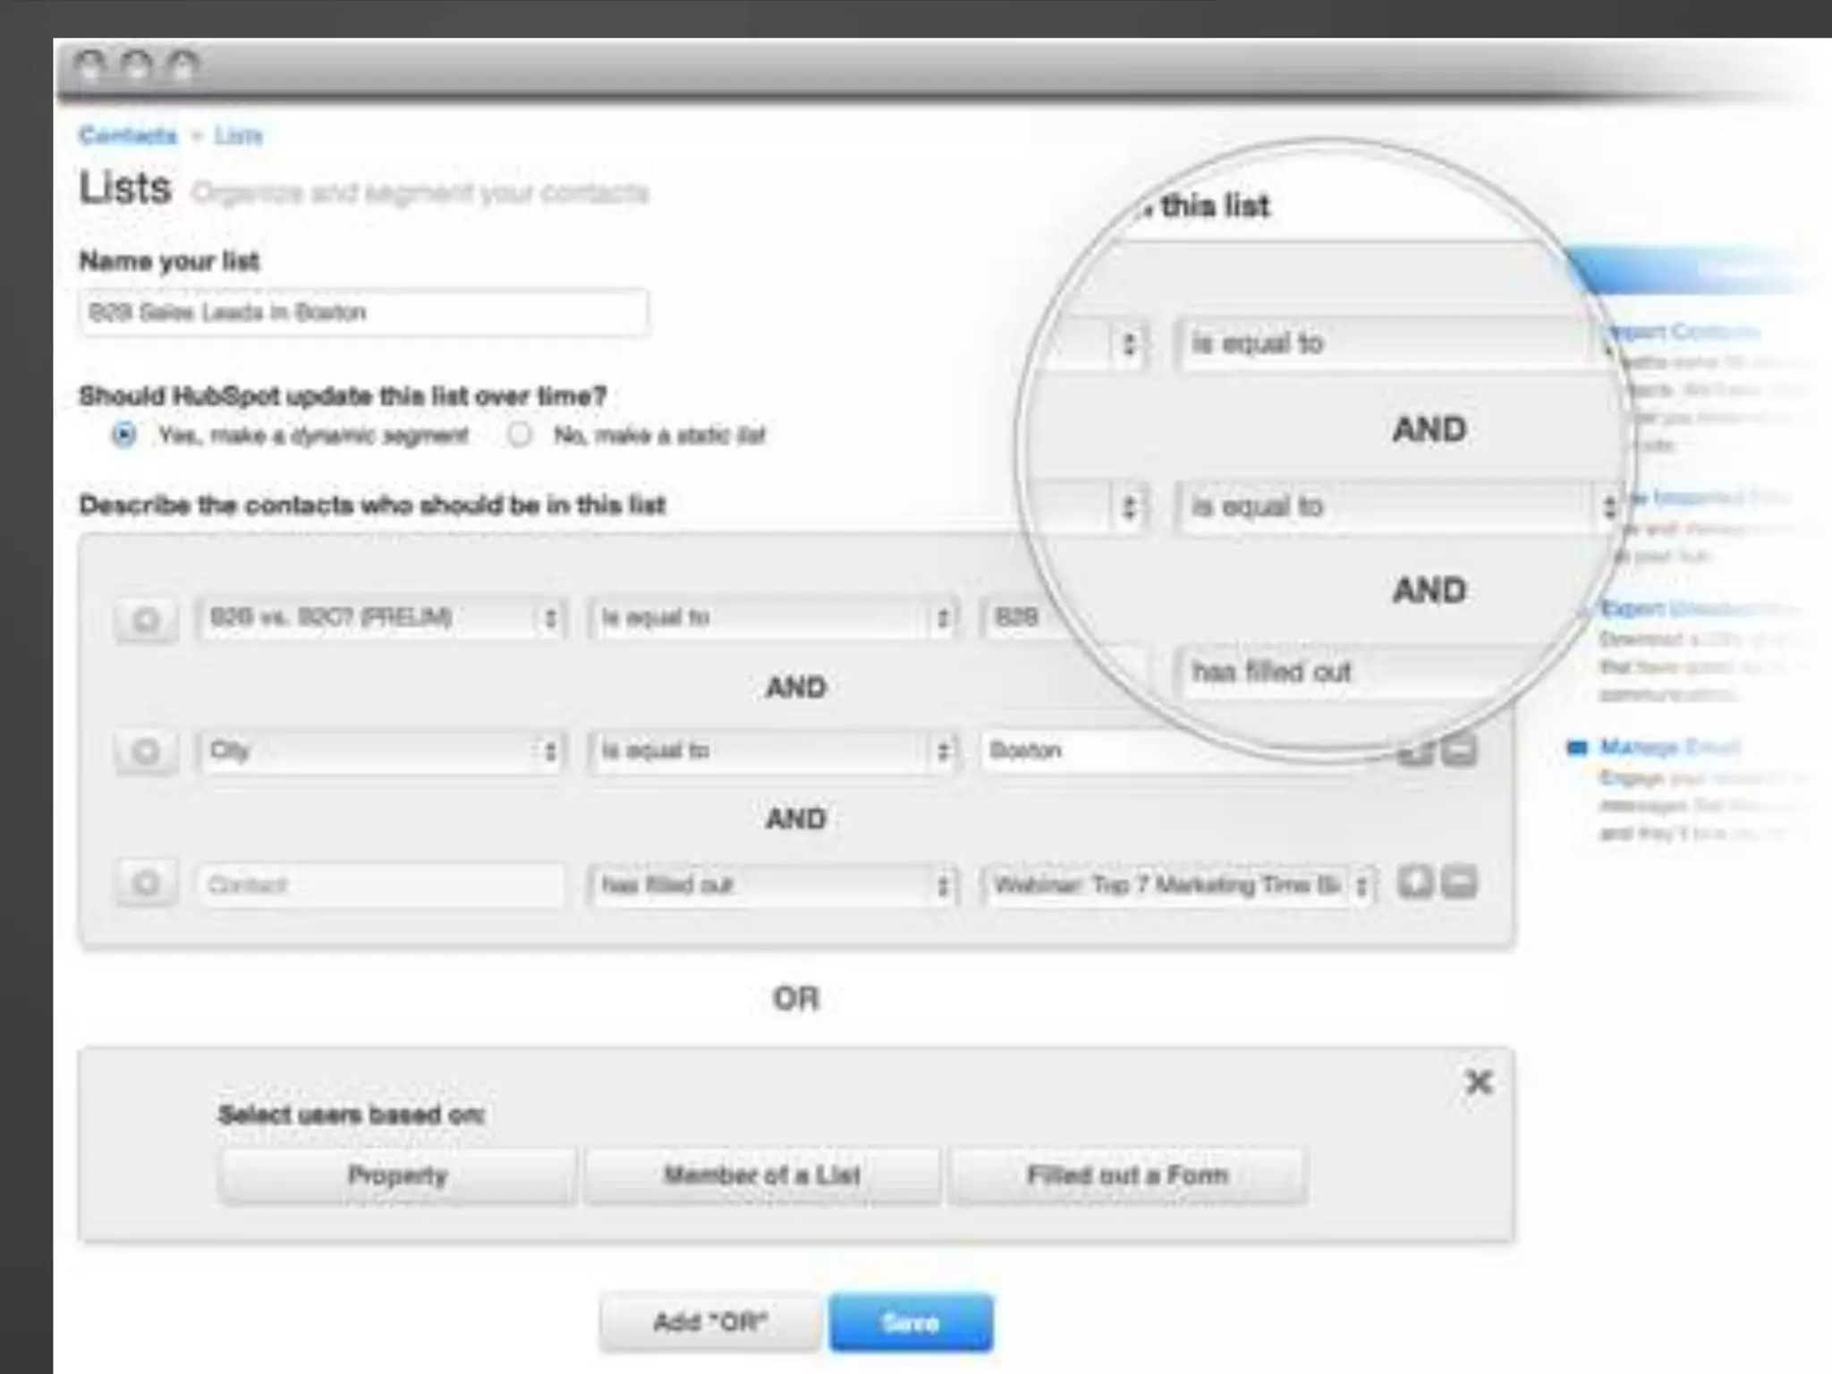The width and height of the screenshot is (1832, 1374).
Task: Click the Manage Email envelope icon
Action: (x=1577, y=746)
